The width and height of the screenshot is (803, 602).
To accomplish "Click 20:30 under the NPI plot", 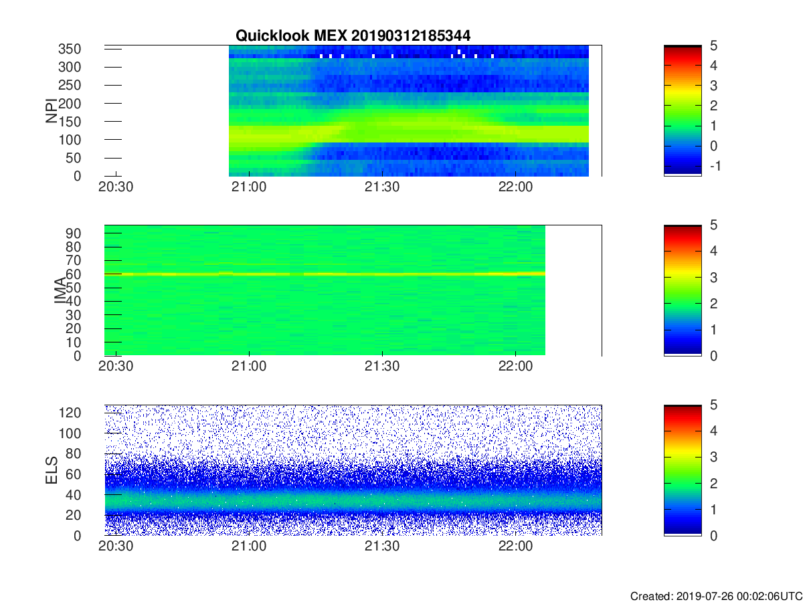I will pos(116,187).
